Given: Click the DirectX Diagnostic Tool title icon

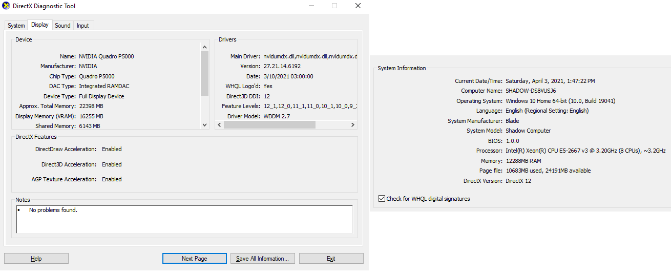Looking at the screenshot, I should click(6, 6).
